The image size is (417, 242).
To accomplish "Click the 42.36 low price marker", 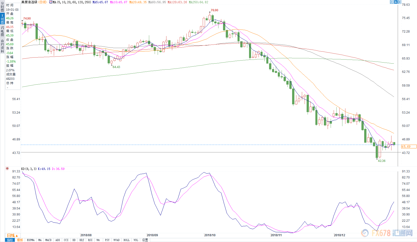I will click(x=381, y=161).
